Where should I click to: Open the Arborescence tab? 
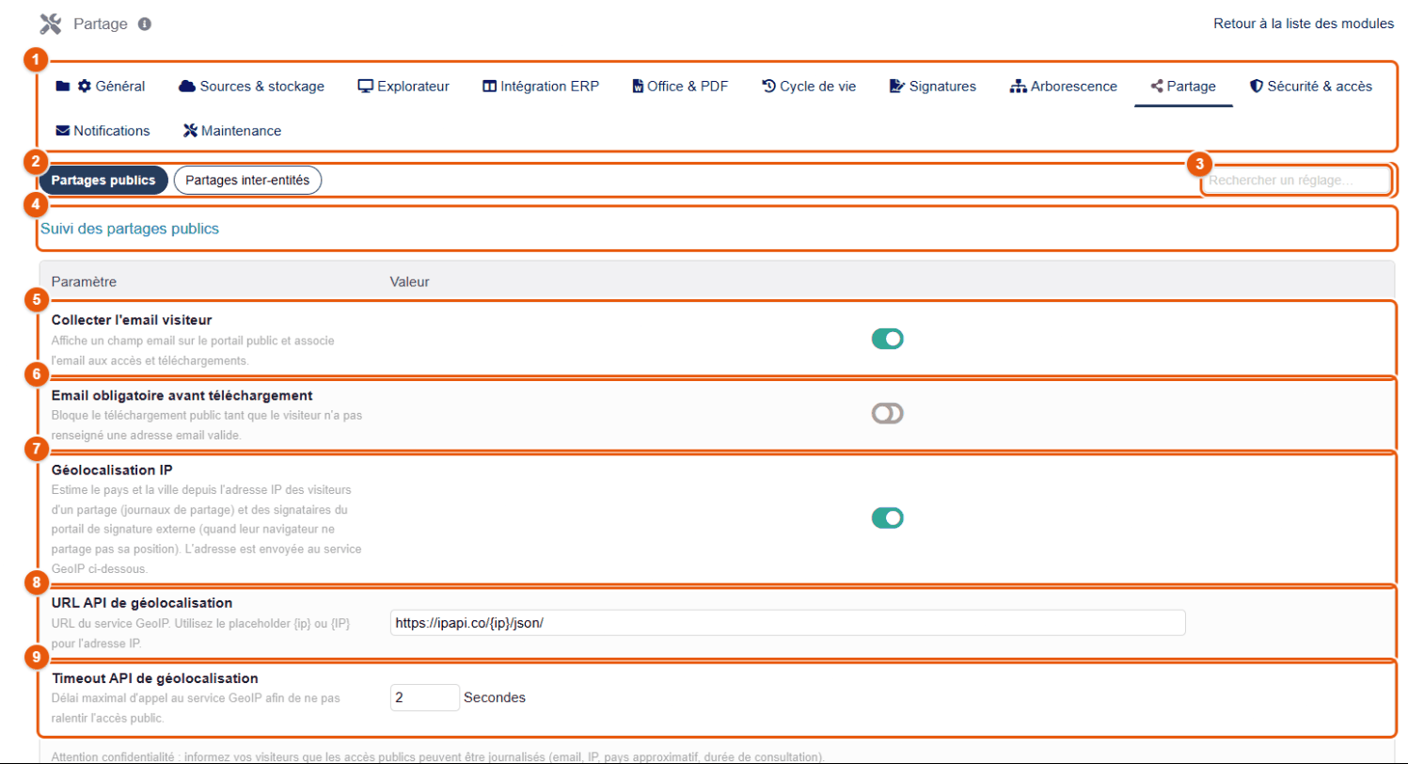pos(1064,87)
